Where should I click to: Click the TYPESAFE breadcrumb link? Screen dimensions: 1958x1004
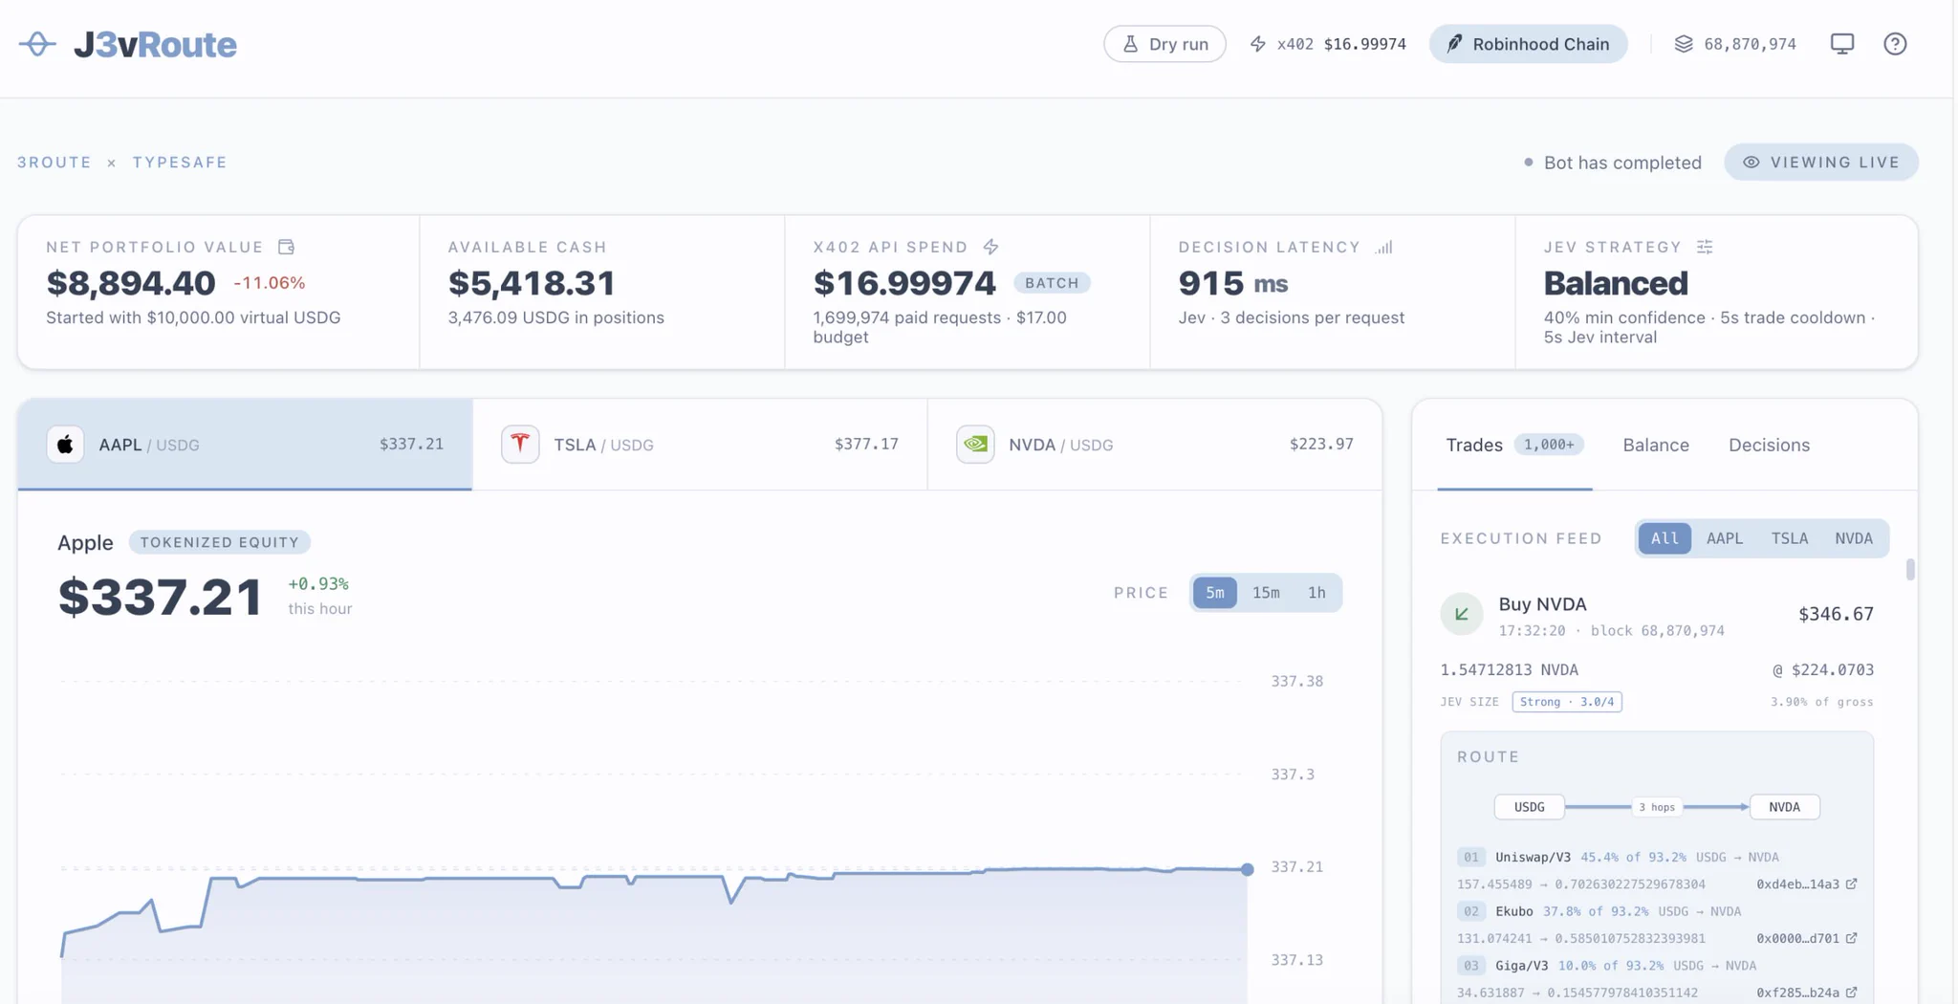tap(180, 163)
